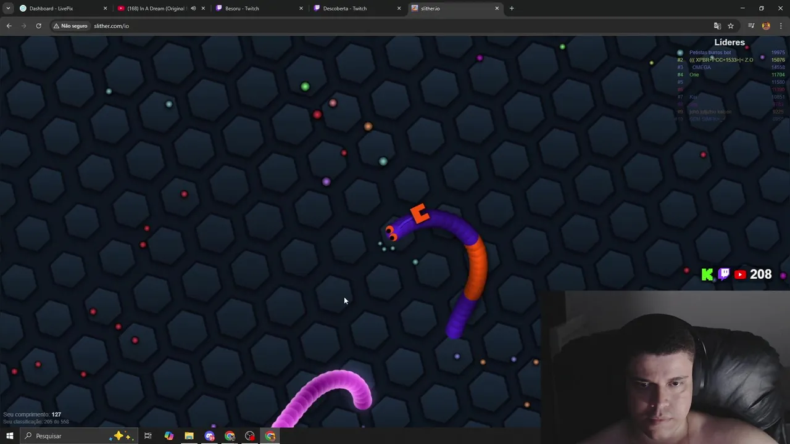Screen dimensions: 790x444
Task: Open a new browser tab
Action: [x=512, y=9]
